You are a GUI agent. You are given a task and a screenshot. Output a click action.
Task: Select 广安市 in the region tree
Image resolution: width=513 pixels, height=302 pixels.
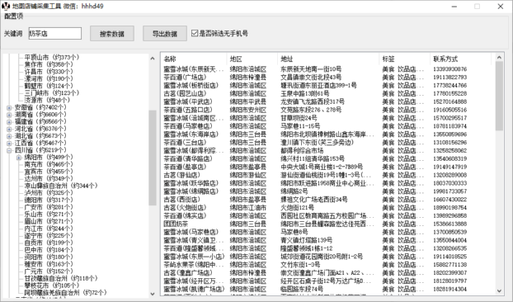pyautogui.click(x=49, y=207)
